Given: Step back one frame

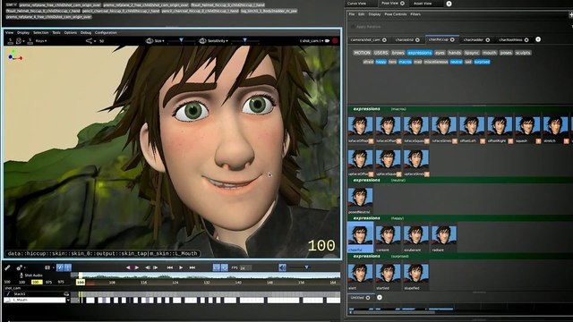Looking at the screenshot, I should (147, 267).
